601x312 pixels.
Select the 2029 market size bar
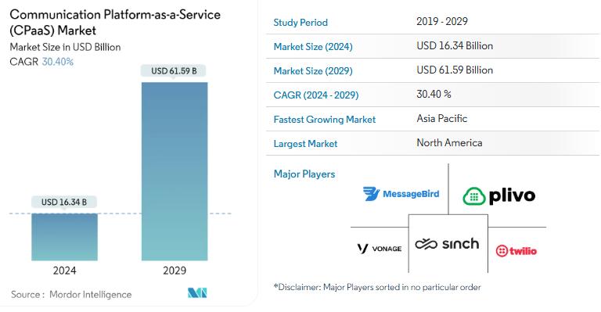click(175, 171)
